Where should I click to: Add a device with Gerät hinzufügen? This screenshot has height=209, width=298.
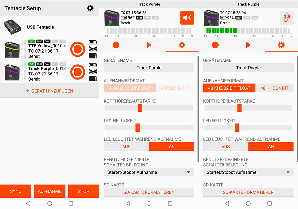click(x=50, y=91)
